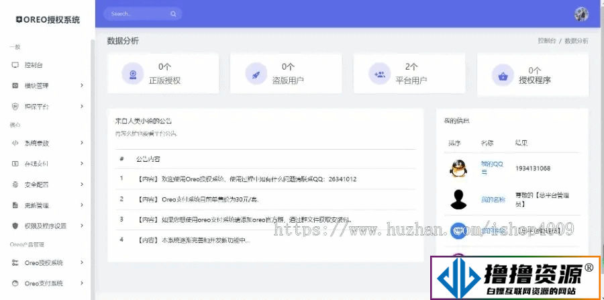Viewport: 604px width, 300px height.
Task: Expand the 系统参数 chevron
Action: point(82,143)
